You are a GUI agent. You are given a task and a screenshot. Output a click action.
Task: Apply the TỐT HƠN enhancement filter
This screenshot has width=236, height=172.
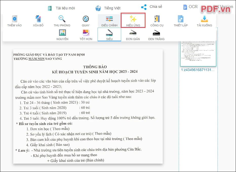86,35
